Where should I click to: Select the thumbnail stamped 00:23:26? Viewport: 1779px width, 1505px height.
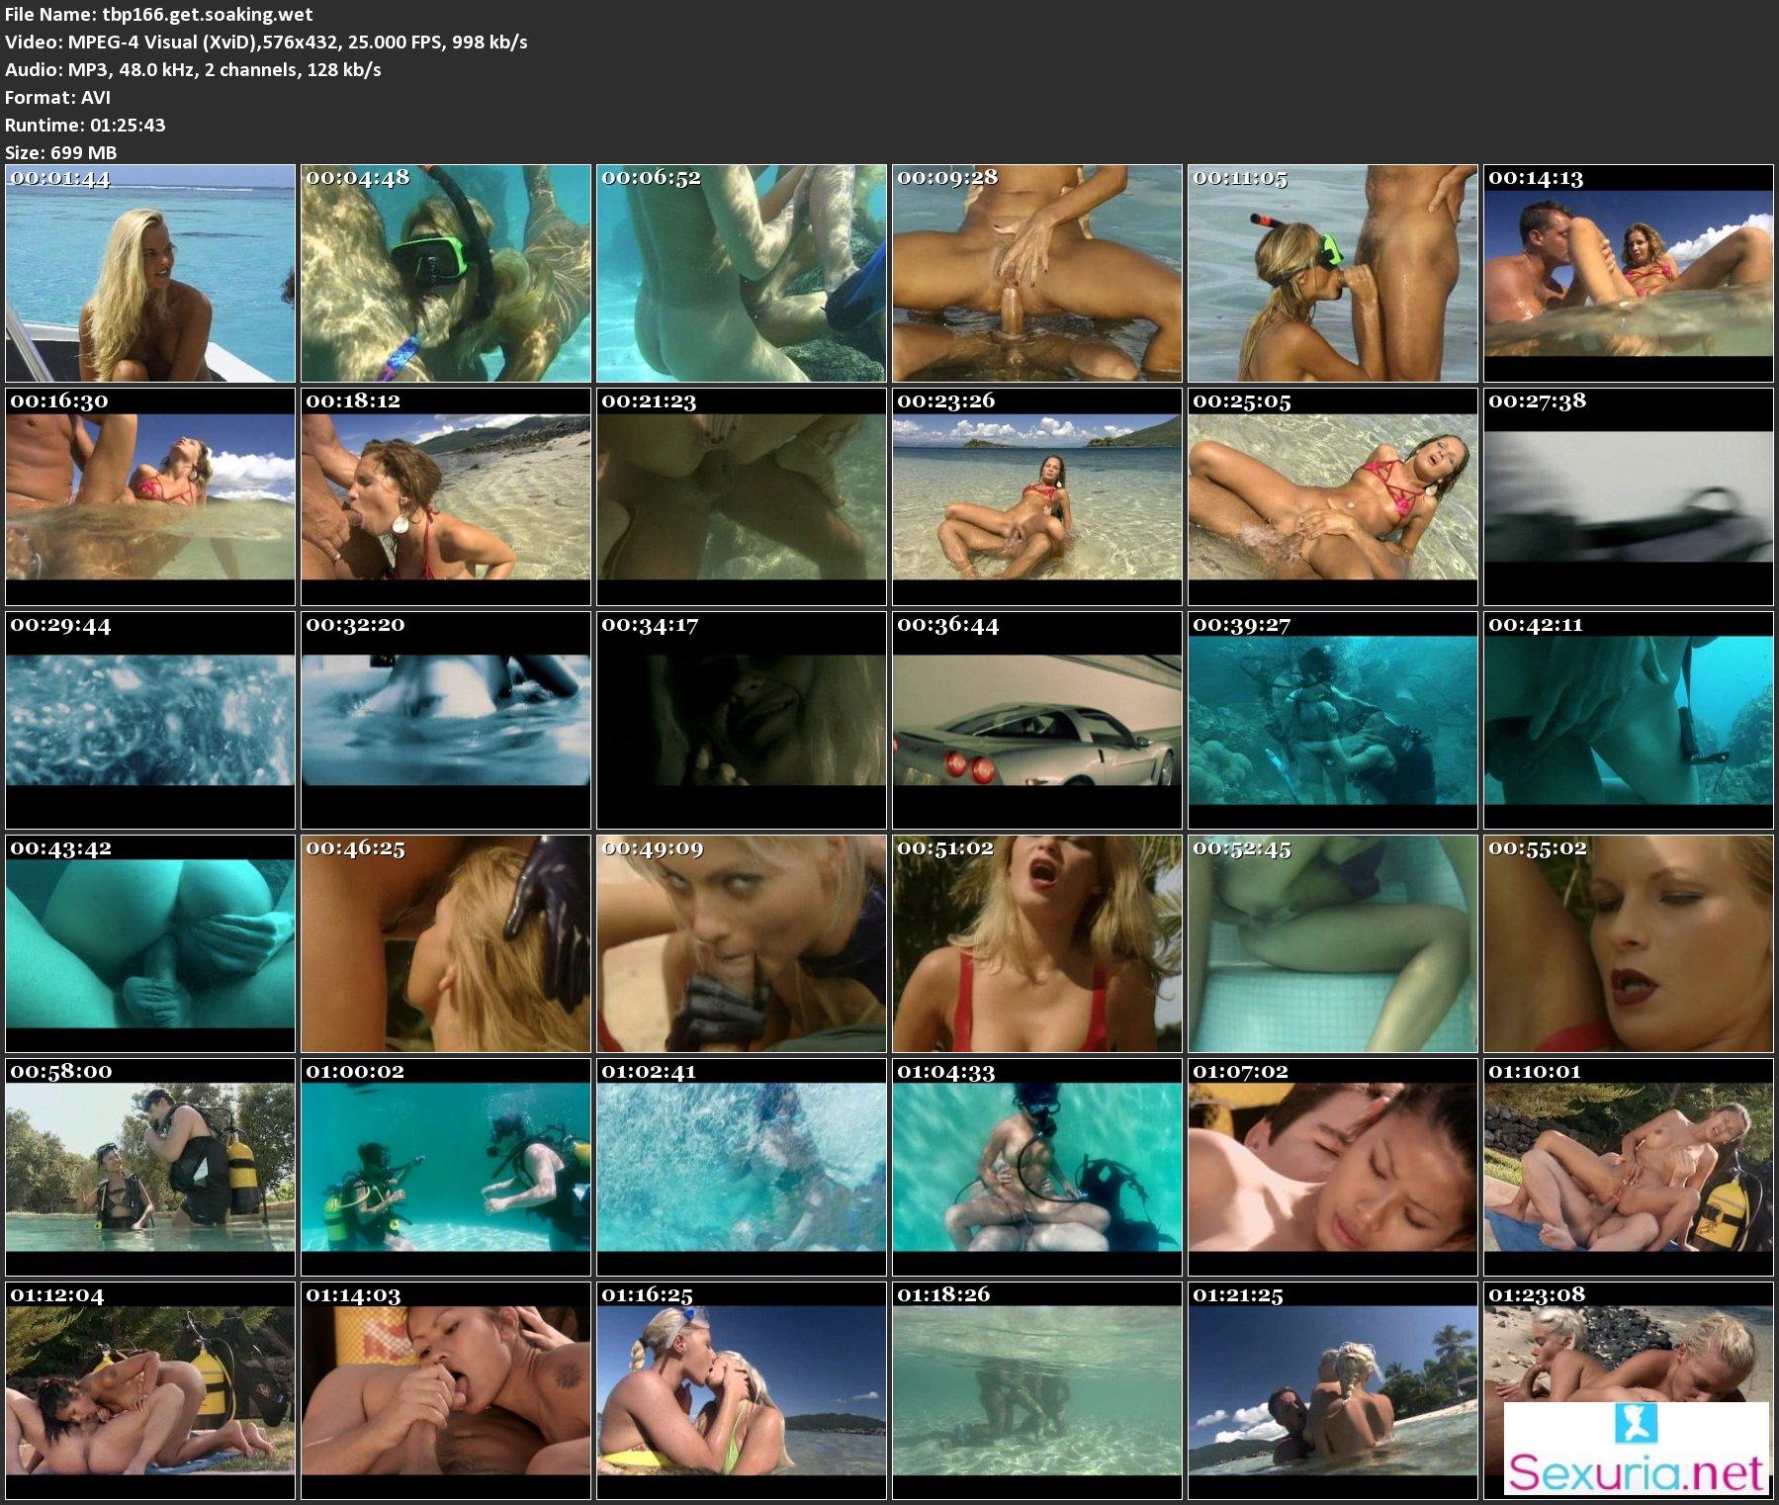point(1036,497)
